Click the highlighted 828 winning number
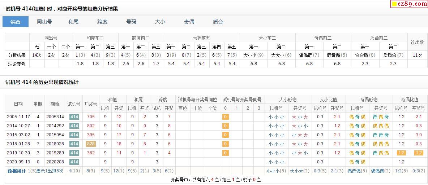The height and width of the screenshot is (185, 428). point(91,144)
